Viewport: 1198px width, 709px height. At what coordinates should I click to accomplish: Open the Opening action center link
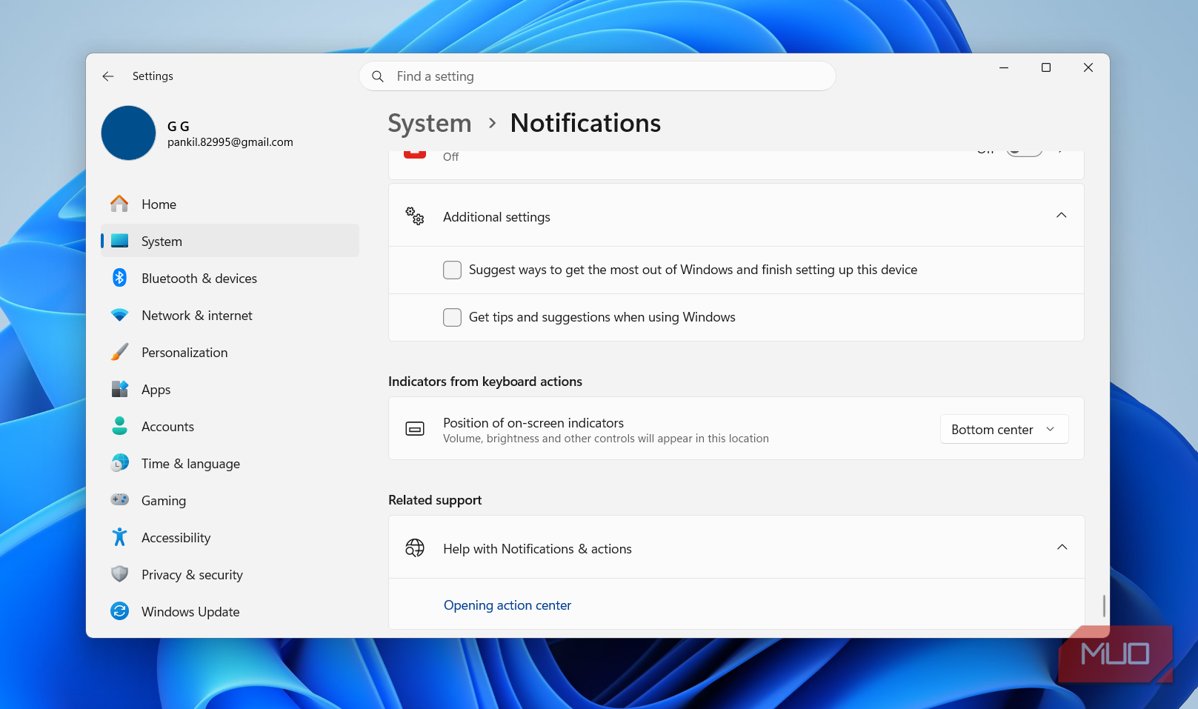[508, 605]
